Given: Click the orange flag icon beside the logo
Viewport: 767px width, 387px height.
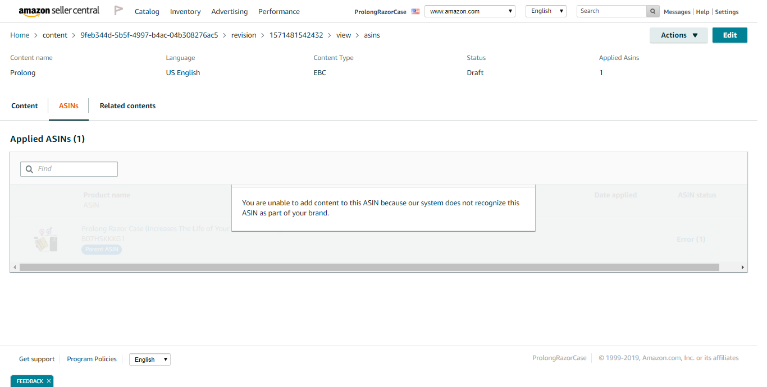Looking at the screenshot, I should (118, 10).
